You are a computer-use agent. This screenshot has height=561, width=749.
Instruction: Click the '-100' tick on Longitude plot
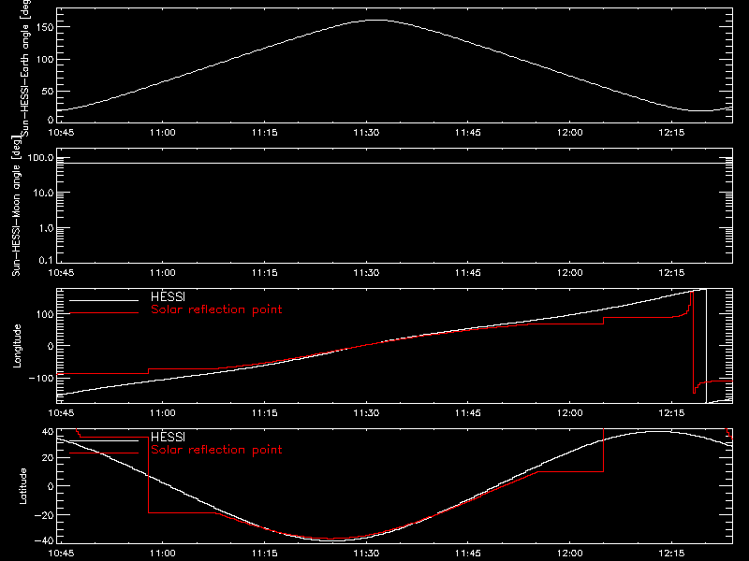tap(40, 378)
